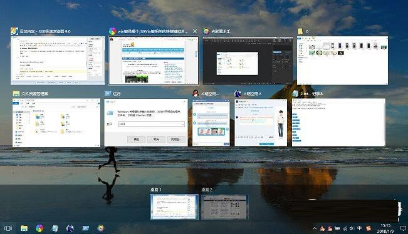Viewport: 408px width, 234px height.
Task: Click the Sogou input tray icon
Action: tap(368, 228)
